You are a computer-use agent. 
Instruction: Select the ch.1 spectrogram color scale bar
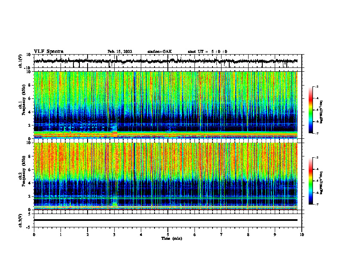click(x=311, y=110)
